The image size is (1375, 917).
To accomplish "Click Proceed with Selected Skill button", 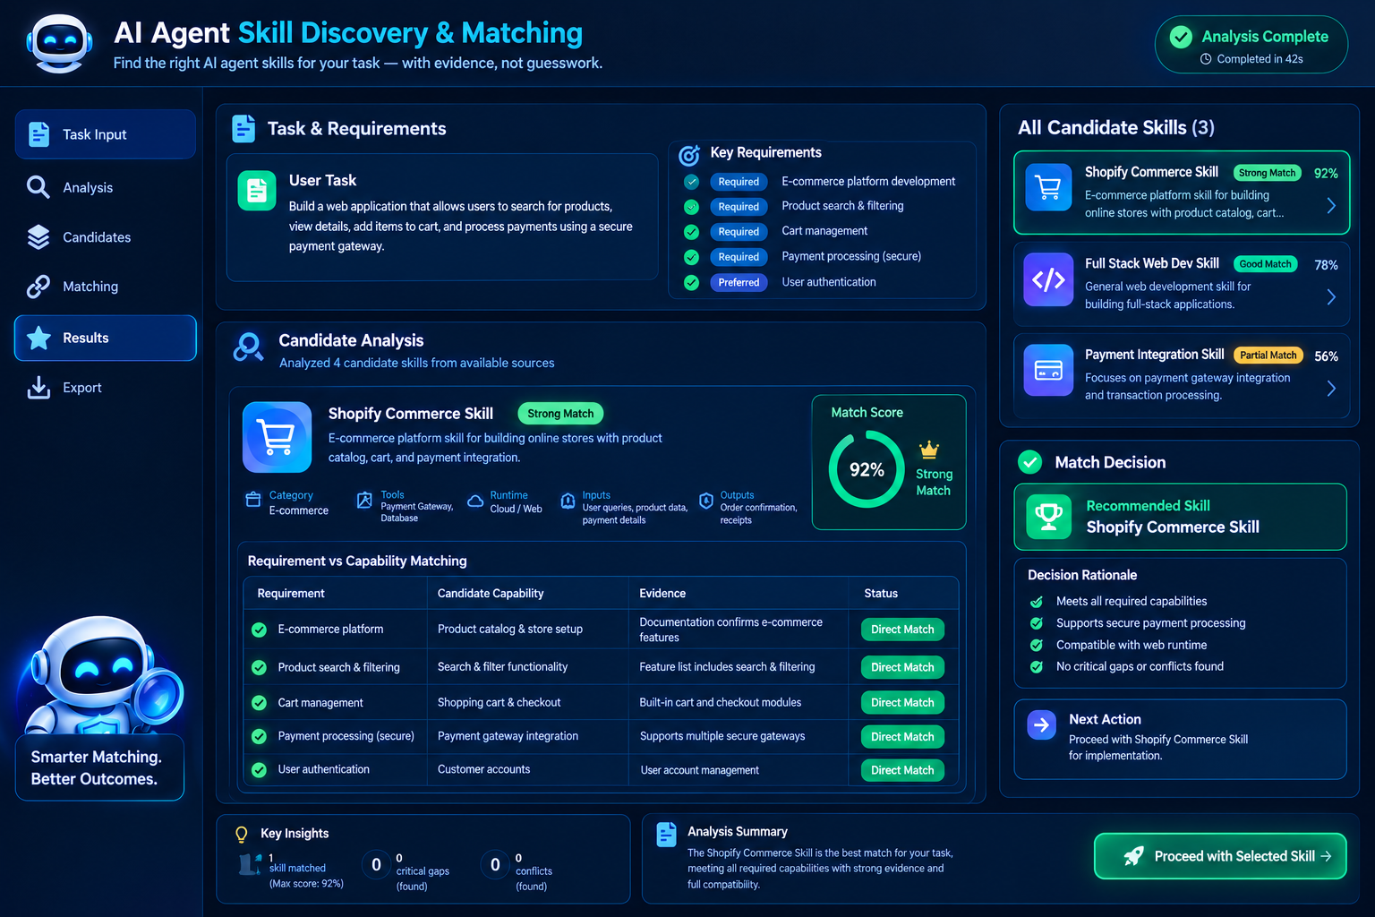I will (1220, 856).
